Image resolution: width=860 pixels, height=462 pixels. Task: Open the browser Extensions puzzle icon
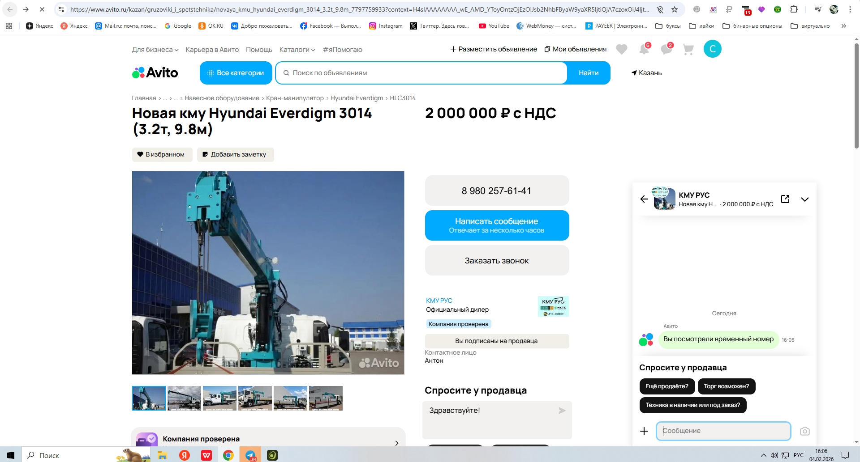[794, 9]
